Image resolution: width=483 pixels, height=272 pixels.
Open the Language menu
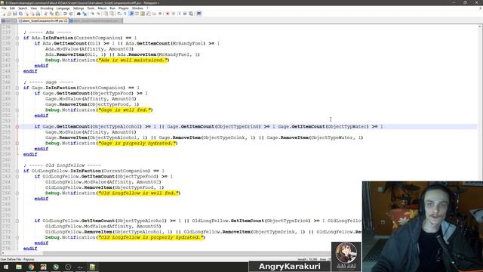tap(63, 8)
